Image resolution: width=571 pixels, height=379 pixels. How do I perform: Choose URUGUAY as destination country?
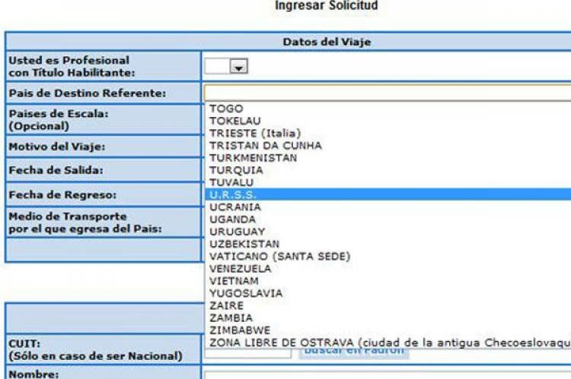coord(388,232)
